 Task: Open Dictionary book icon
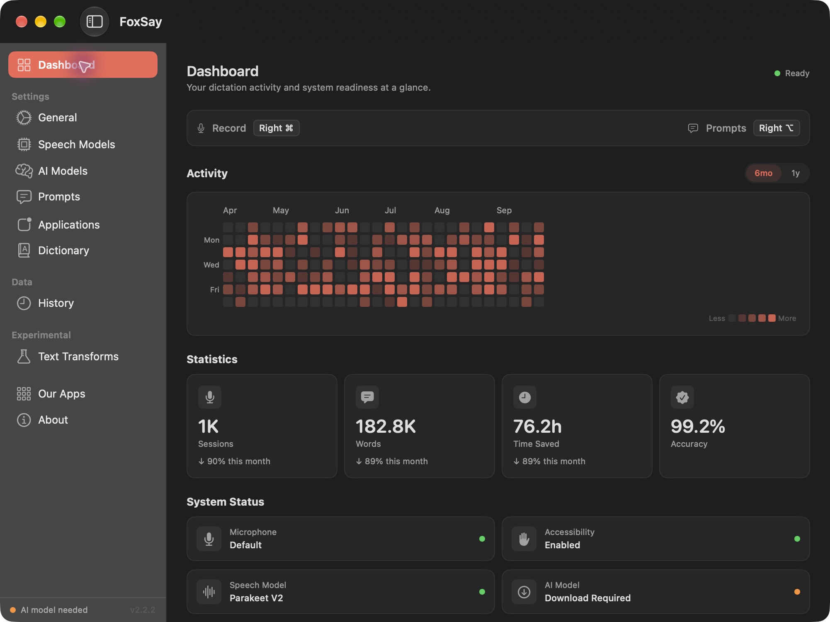tap(24, 251)
